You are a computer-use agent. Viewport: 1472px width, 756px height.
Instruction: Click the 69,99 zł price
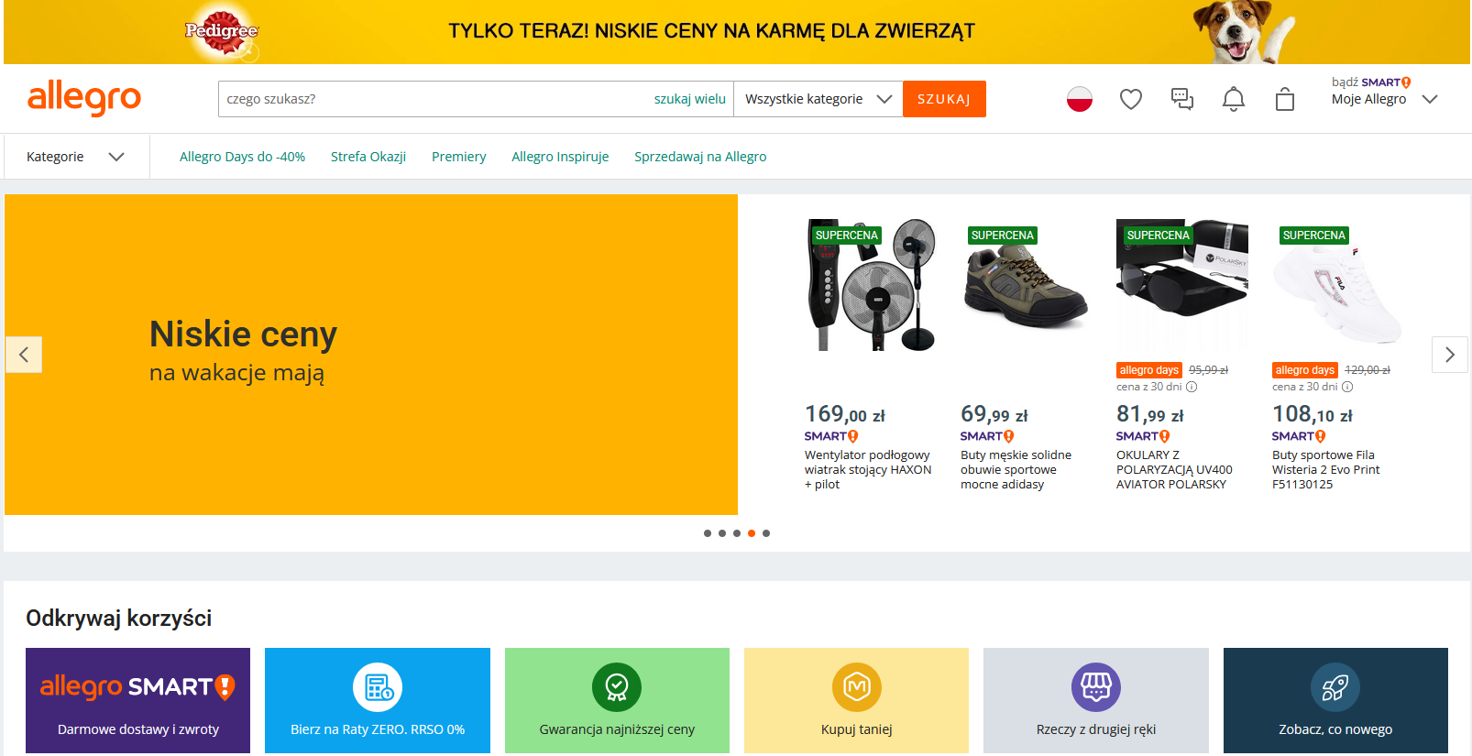(x=994, y=414)
